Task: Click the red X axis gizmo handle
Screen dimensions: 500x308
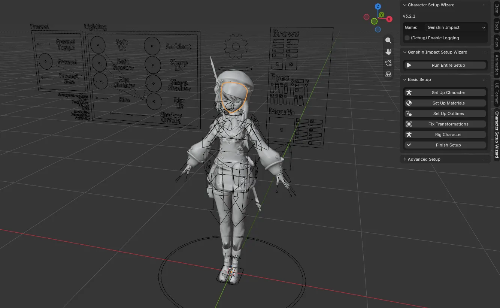Action: (x=389, y=19)
